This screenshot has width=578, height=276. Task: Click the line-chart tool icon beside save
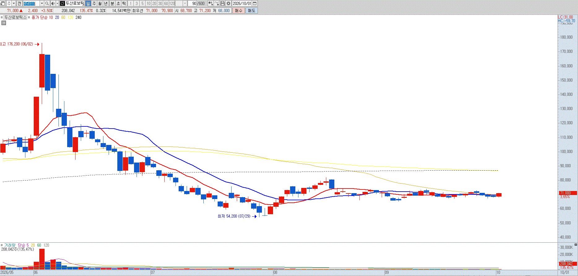coord(217,3)
